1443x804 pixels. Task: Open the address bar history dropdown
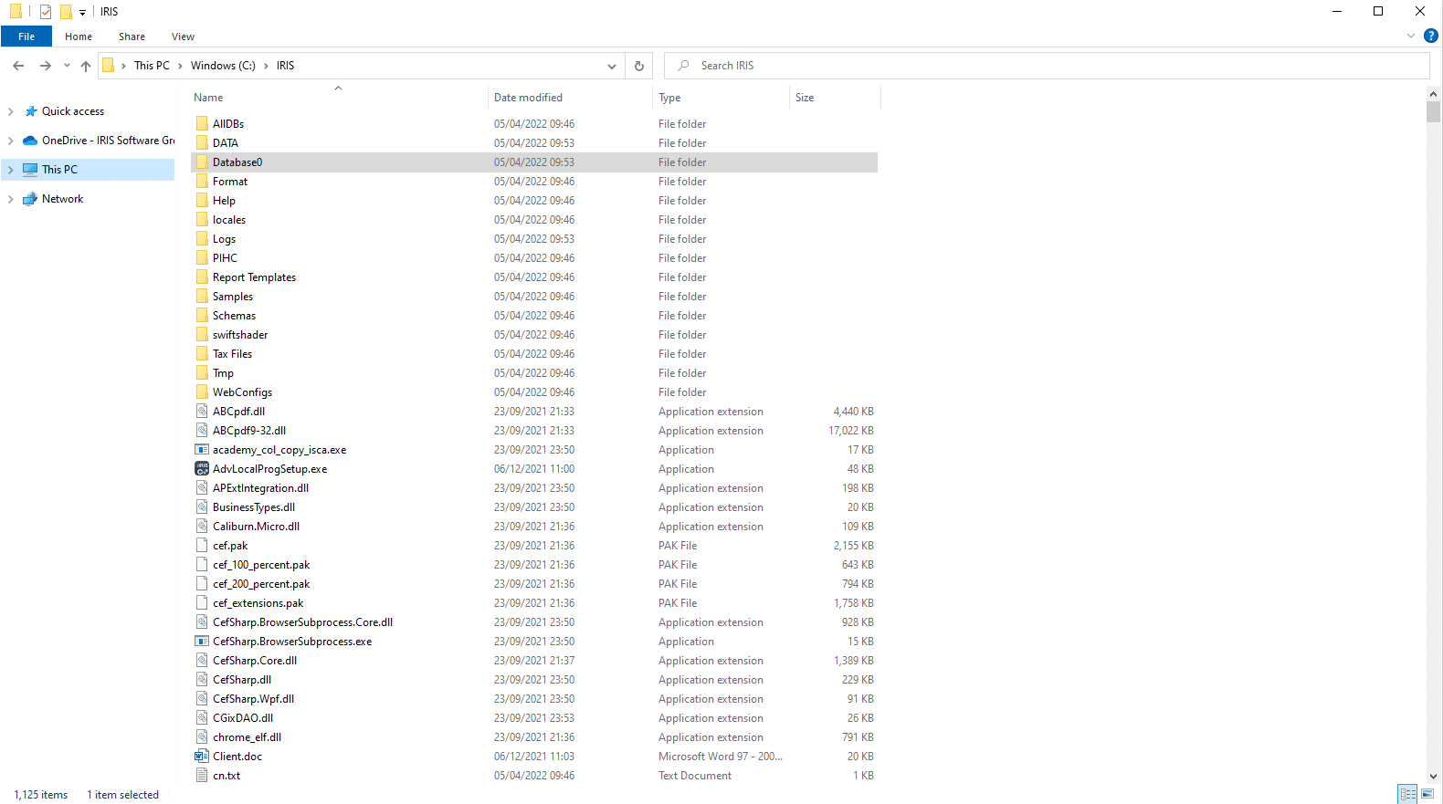click(612, 66)
